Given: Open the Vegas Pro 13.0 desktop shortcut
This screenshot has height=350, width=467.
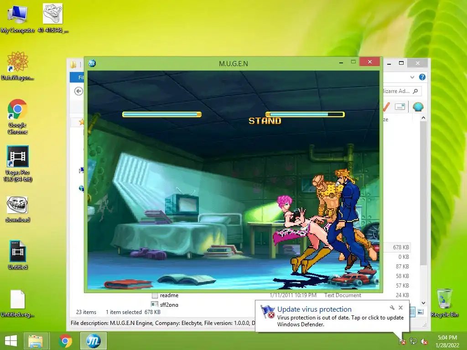Looking at the screenshot, I should [x=17, y=164].
